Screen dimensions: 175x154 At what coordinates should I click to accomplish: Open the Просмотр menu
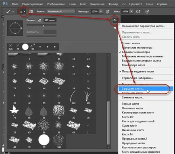[136, 4]
